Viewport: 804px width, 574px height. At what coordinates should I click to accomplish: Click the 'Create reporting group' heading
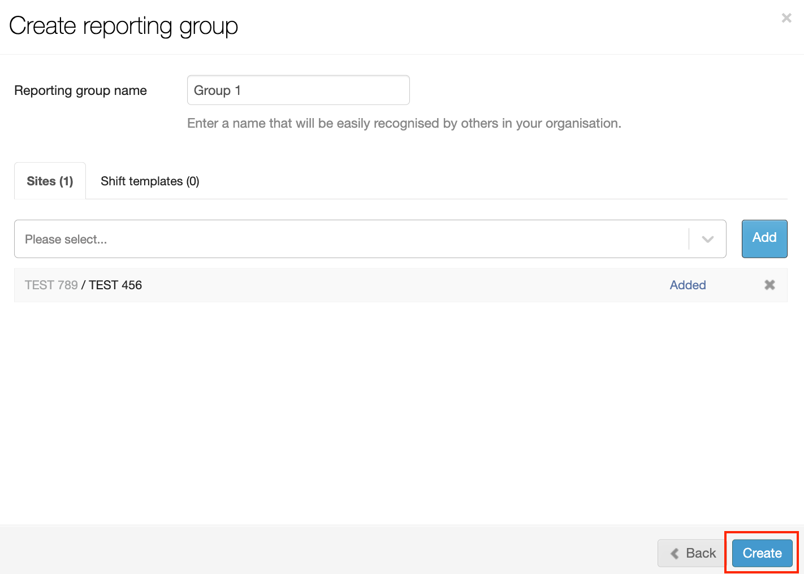123,26
